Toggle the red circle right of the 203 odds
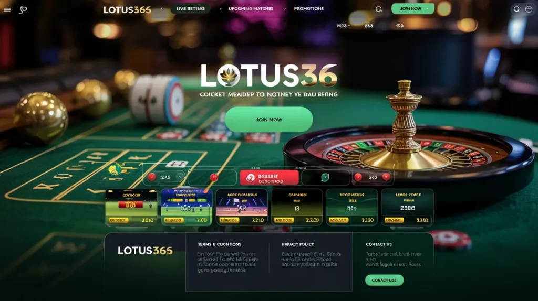Viewport: 538px width, 301px height. tap(386, 177)
